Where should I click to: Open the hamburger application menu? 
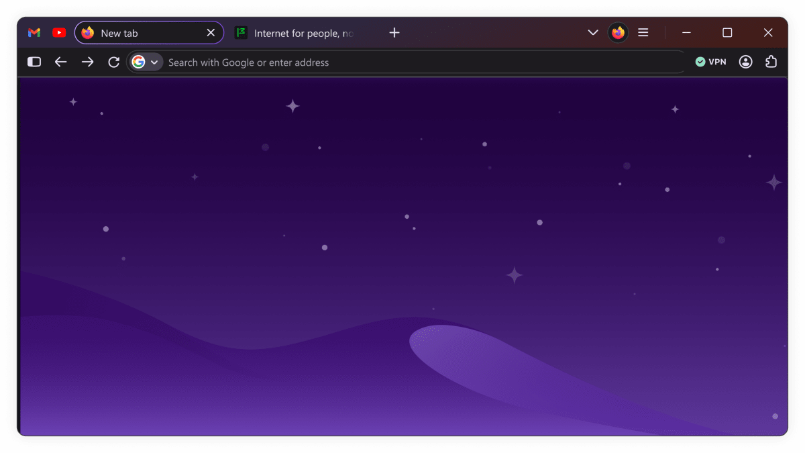point(643,33)
